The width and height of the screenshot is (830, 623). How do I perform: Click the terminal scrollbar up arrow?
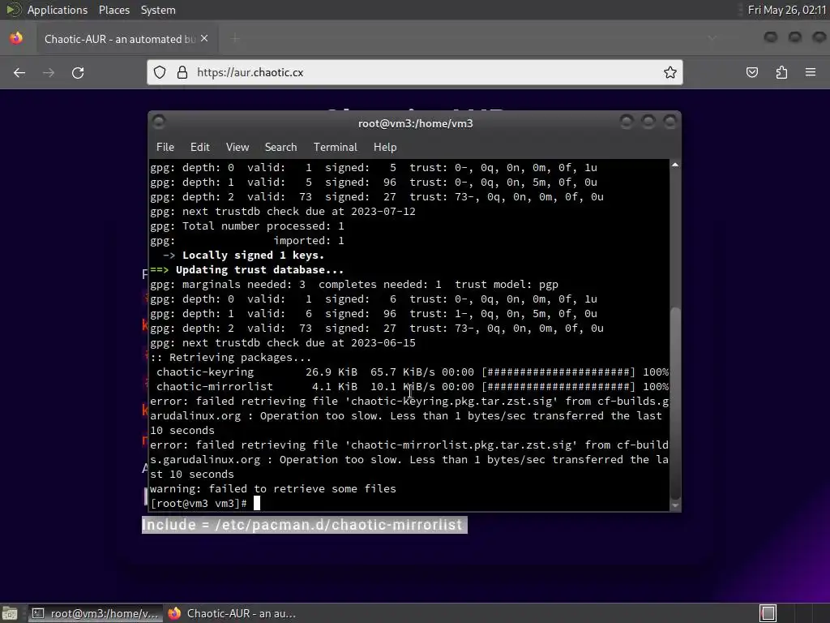[x=675, y=165]
